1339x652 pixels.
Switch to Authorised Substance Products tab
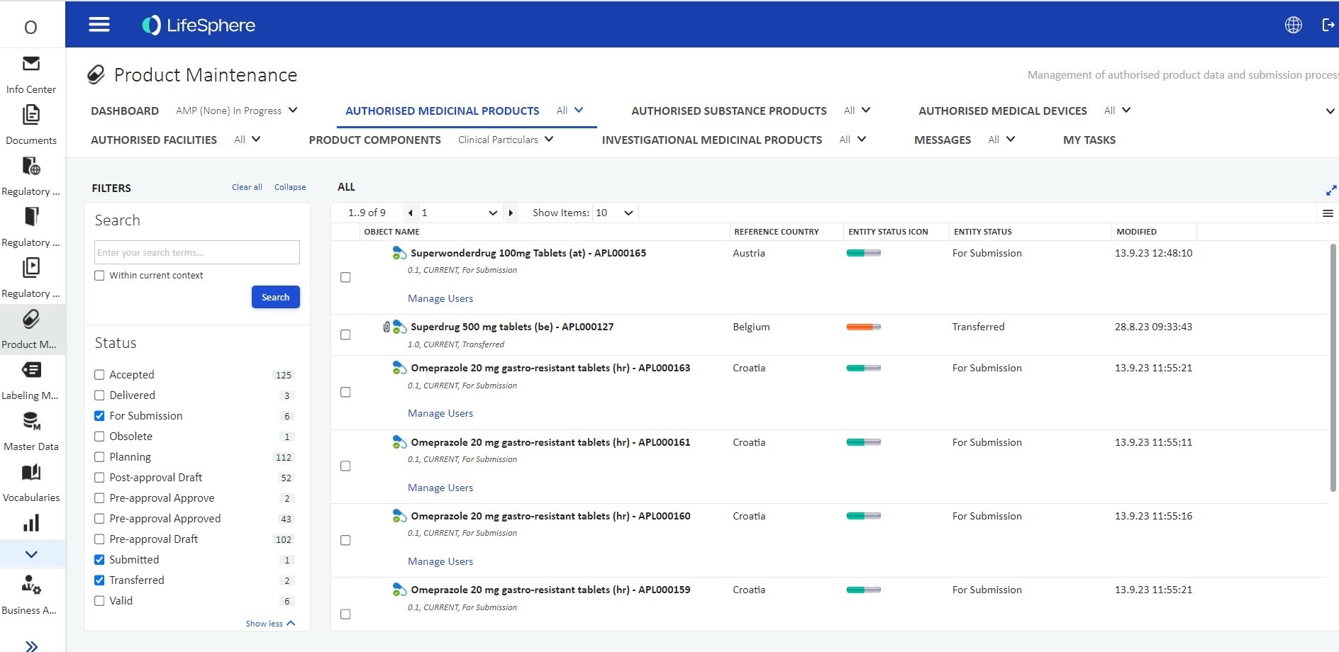(x=728, y=111)
